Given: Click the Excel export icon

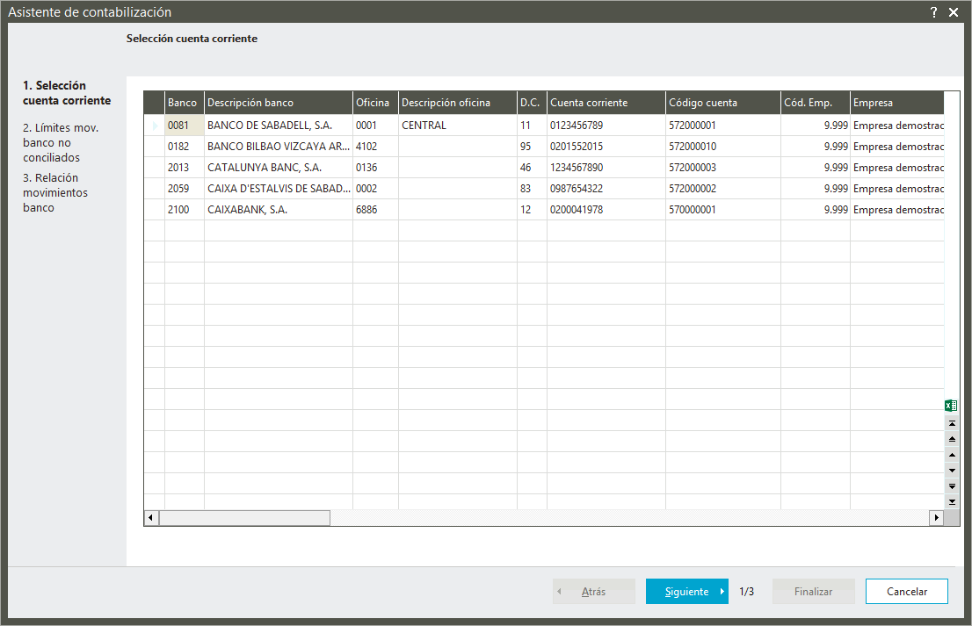Looking at the screenshot, I should pos(951,406).
